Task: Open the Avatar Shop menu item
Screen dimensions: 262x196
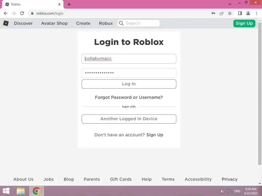Action: point(54,23)
